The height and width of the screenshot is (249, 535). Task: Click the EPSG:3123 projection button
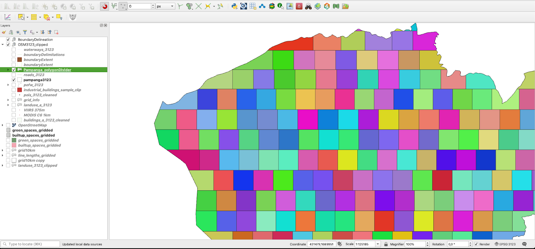click(505, 244)
